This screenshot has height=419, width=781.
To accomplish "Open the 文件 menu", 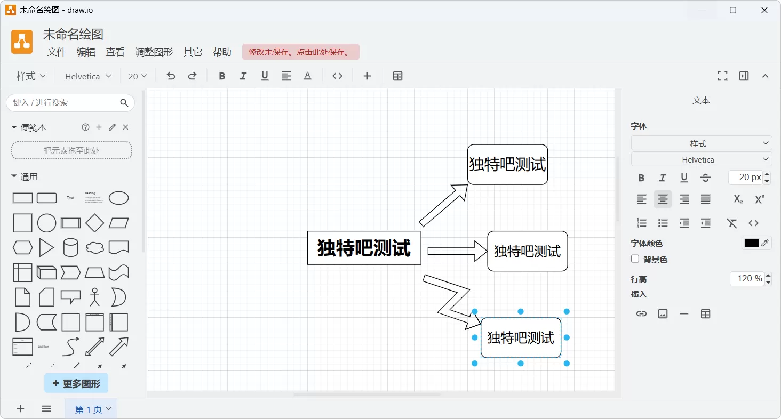I will pos(57,52).
